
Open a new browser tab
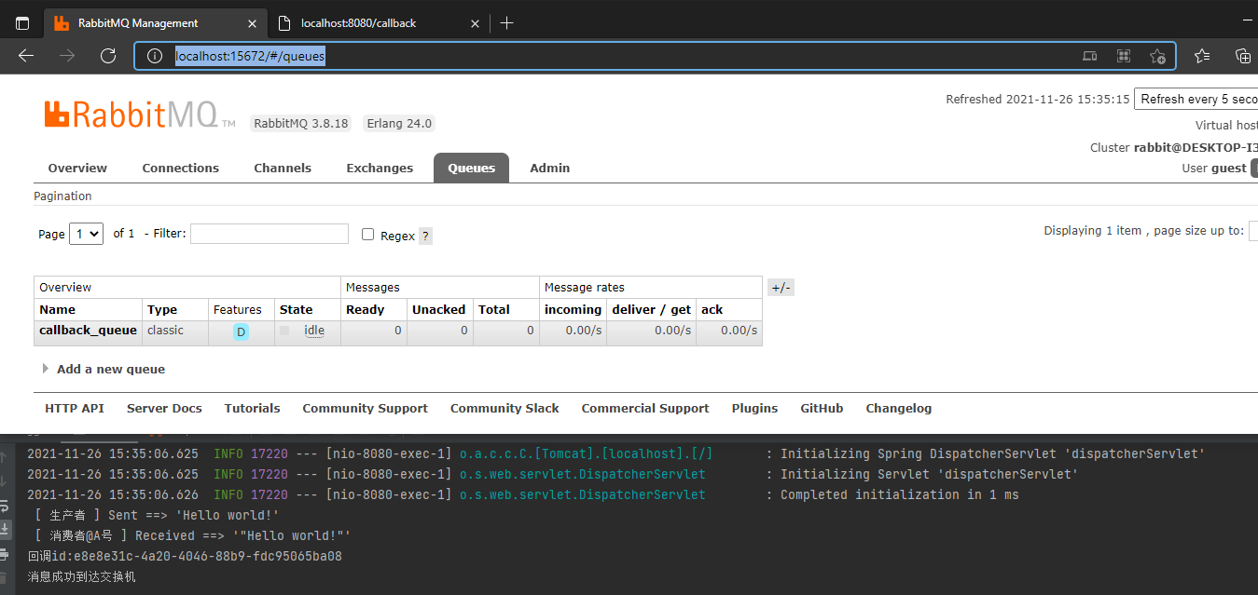pyautogui.click(x=506, y=22)
